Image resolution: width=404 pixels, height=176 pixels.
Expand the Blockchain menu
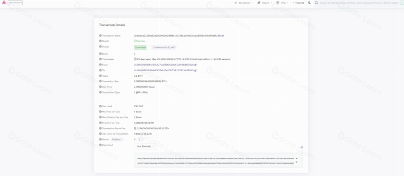pyautogui.click(x=244, y=3)
